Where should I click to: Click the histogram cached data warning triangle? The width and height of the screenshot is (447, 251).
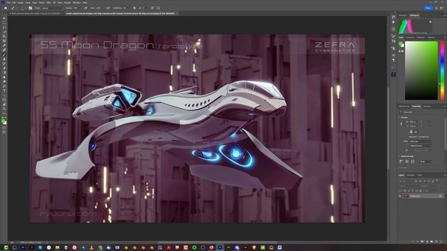tap(430, 22)
